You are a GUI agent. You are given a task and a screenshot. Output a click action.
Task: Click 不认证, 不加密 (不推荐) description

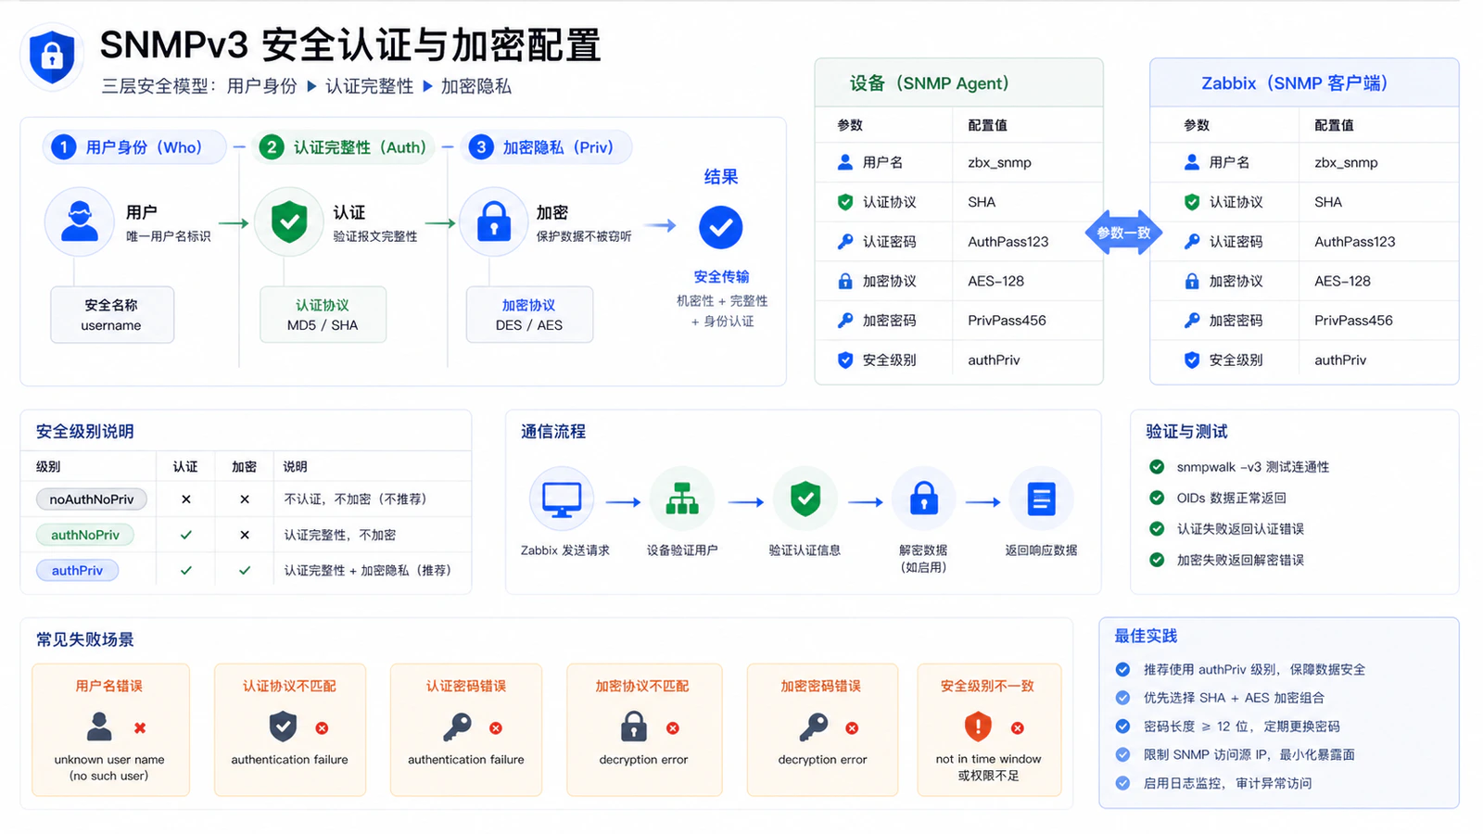coord(355,499)
